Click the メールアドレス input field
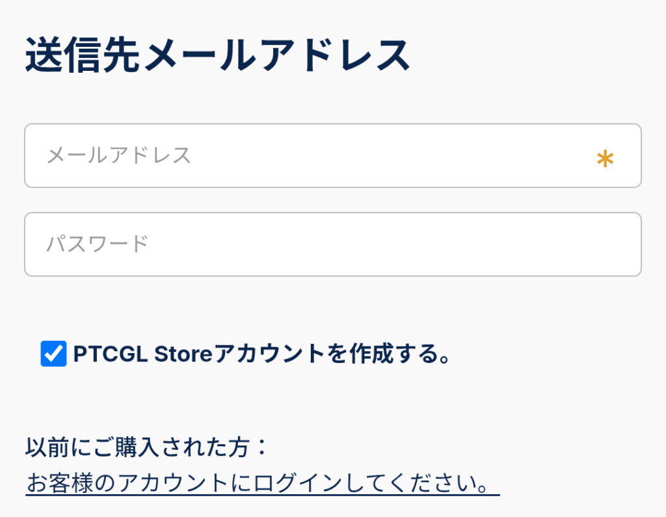Viewport: 666px width, 517px height. click(x=312, y=155)
